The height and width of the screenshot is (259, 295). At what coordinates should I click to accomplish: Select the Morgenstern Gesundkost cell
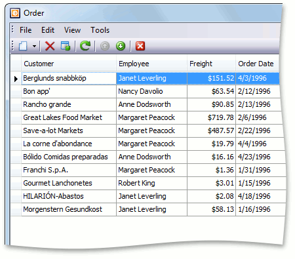69,209
